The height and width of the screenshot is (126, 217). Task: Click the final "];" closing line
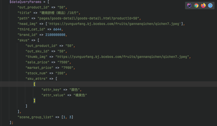click(11, 123)
